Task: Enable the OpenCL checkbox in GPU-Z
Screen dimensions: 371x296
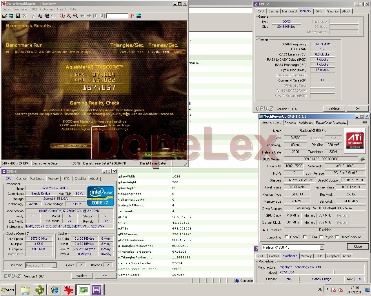Action: click(287, 237)
